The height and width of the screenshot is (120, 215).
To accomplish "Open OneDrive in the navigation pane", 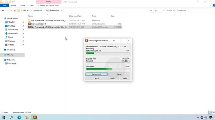I will (11, 50).
